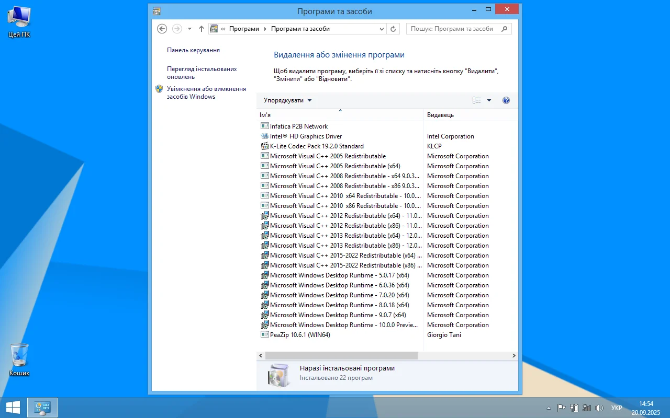This screenshot has width=670, height=418.
Task: Refresh the Programs and Features list
Action: [x=394, y=29]
